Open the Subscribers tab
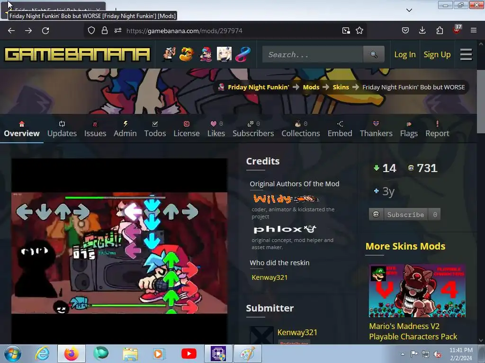Screen dimensions: 485x363 (253, 130)
